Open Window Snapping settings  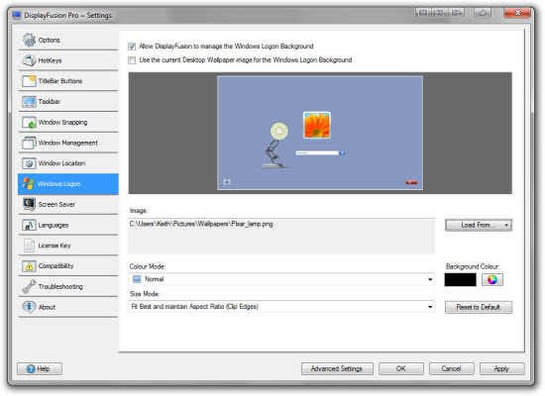[x=68, y=123]
